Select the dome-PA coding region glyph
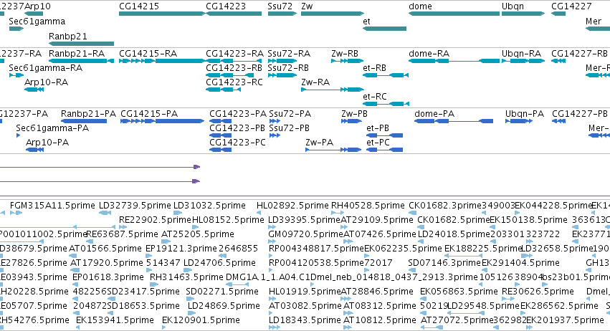610x331 pixels. point(454,121)
